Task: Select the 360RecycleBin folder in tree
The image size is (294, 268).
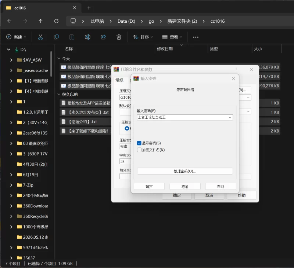Action: (x=32, y=216)
